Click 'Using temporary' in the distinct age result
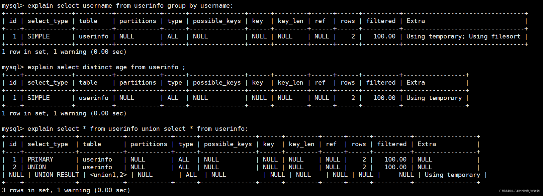This screenshot has width=543, height=196. 434,98
